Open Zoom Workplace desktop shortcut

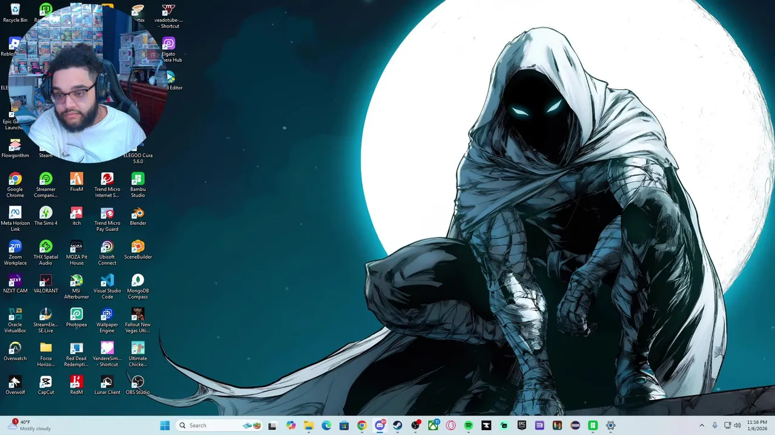click(x=15, y=253)
